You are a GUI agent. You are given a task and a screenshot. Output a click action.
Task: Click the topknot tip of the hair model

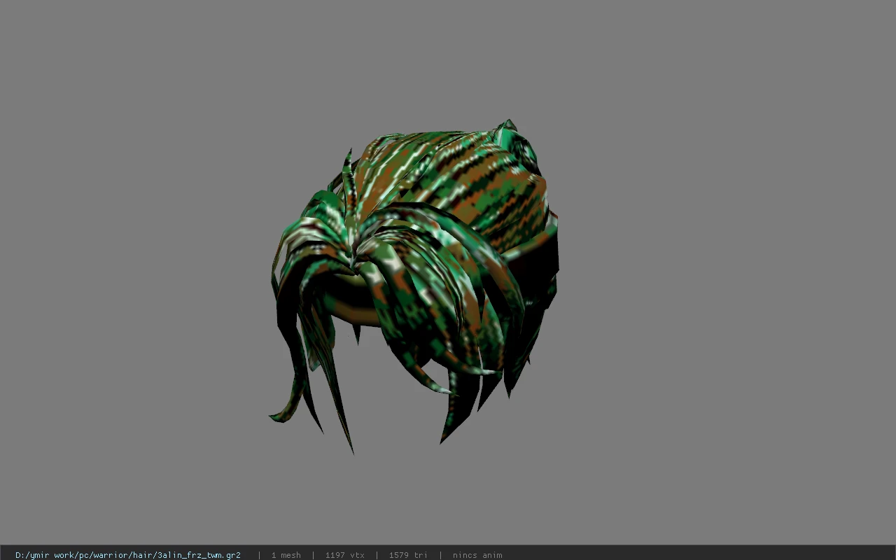point(509,125)
